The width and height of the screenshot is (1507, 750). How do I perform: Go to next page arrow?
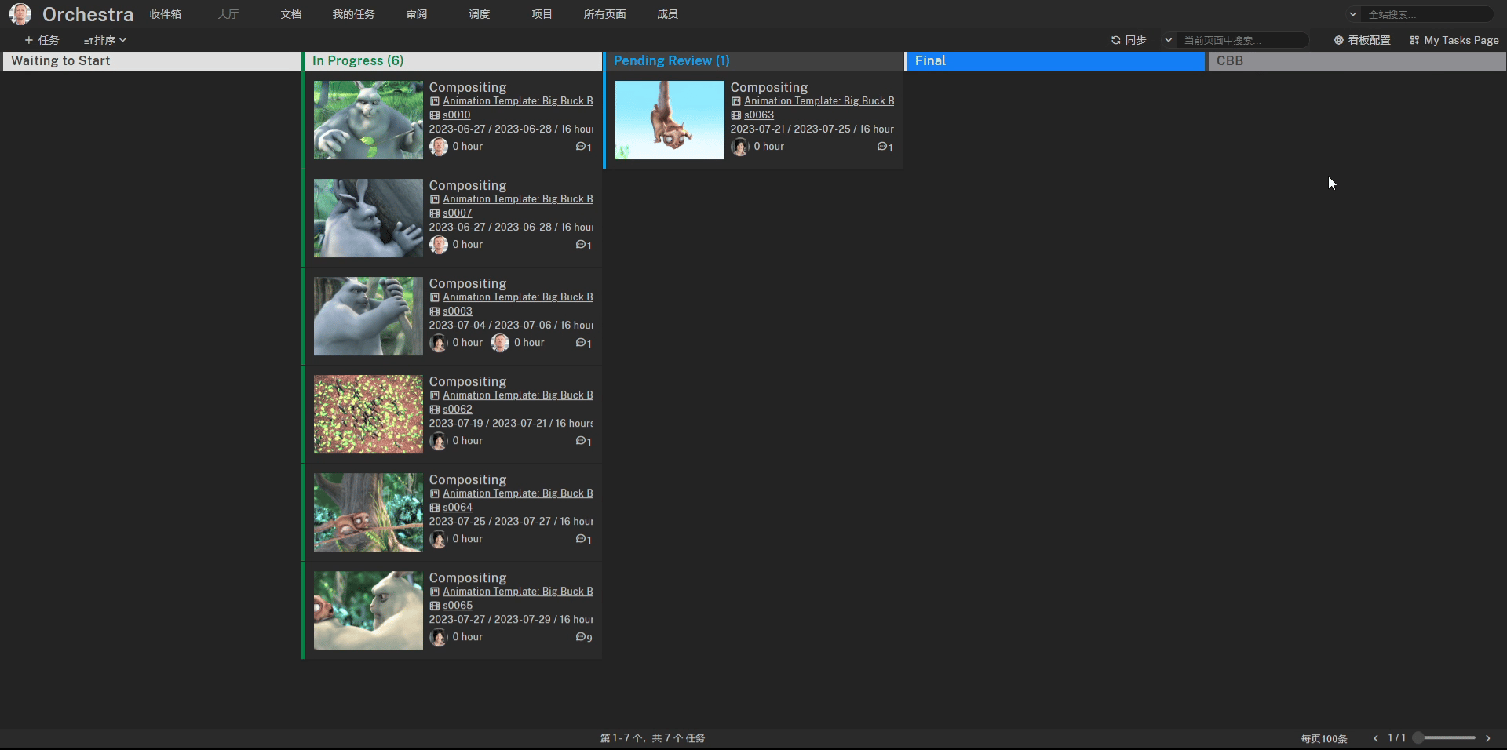(x=1487, y=738)
